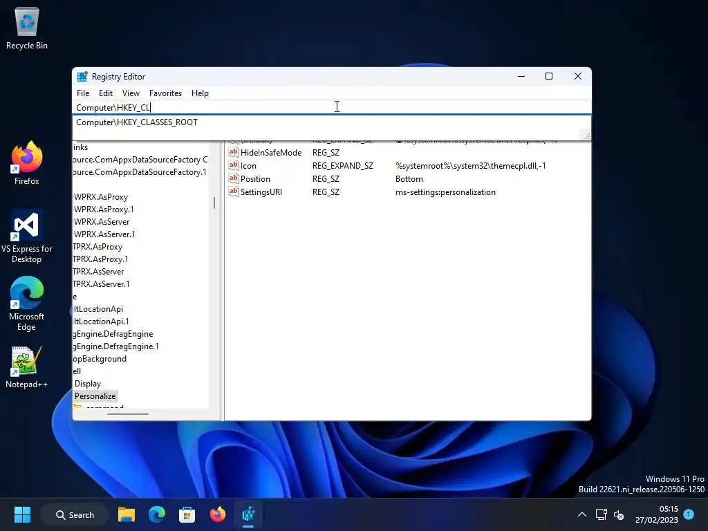Screen dimensions: 708x531
Task: Click the tree pane vertical scrollbar thumb
Action: (x=214, y=203)
